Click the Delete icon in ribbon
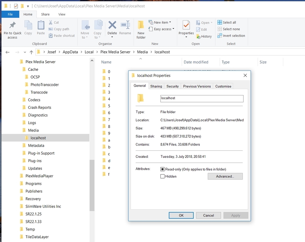The height and width of the screenshot is (242, 305). [x=112, y=26]
